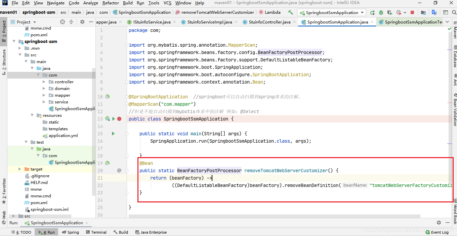Remove the breakpoint on line 13
Screen dimensions: 457x236
119,119
